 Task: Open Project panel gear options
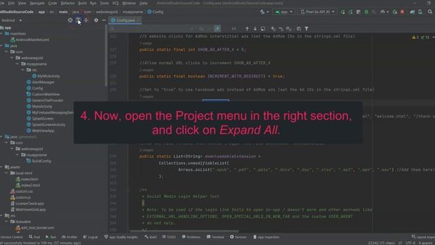pyautogui.click(x=96, y=20)
